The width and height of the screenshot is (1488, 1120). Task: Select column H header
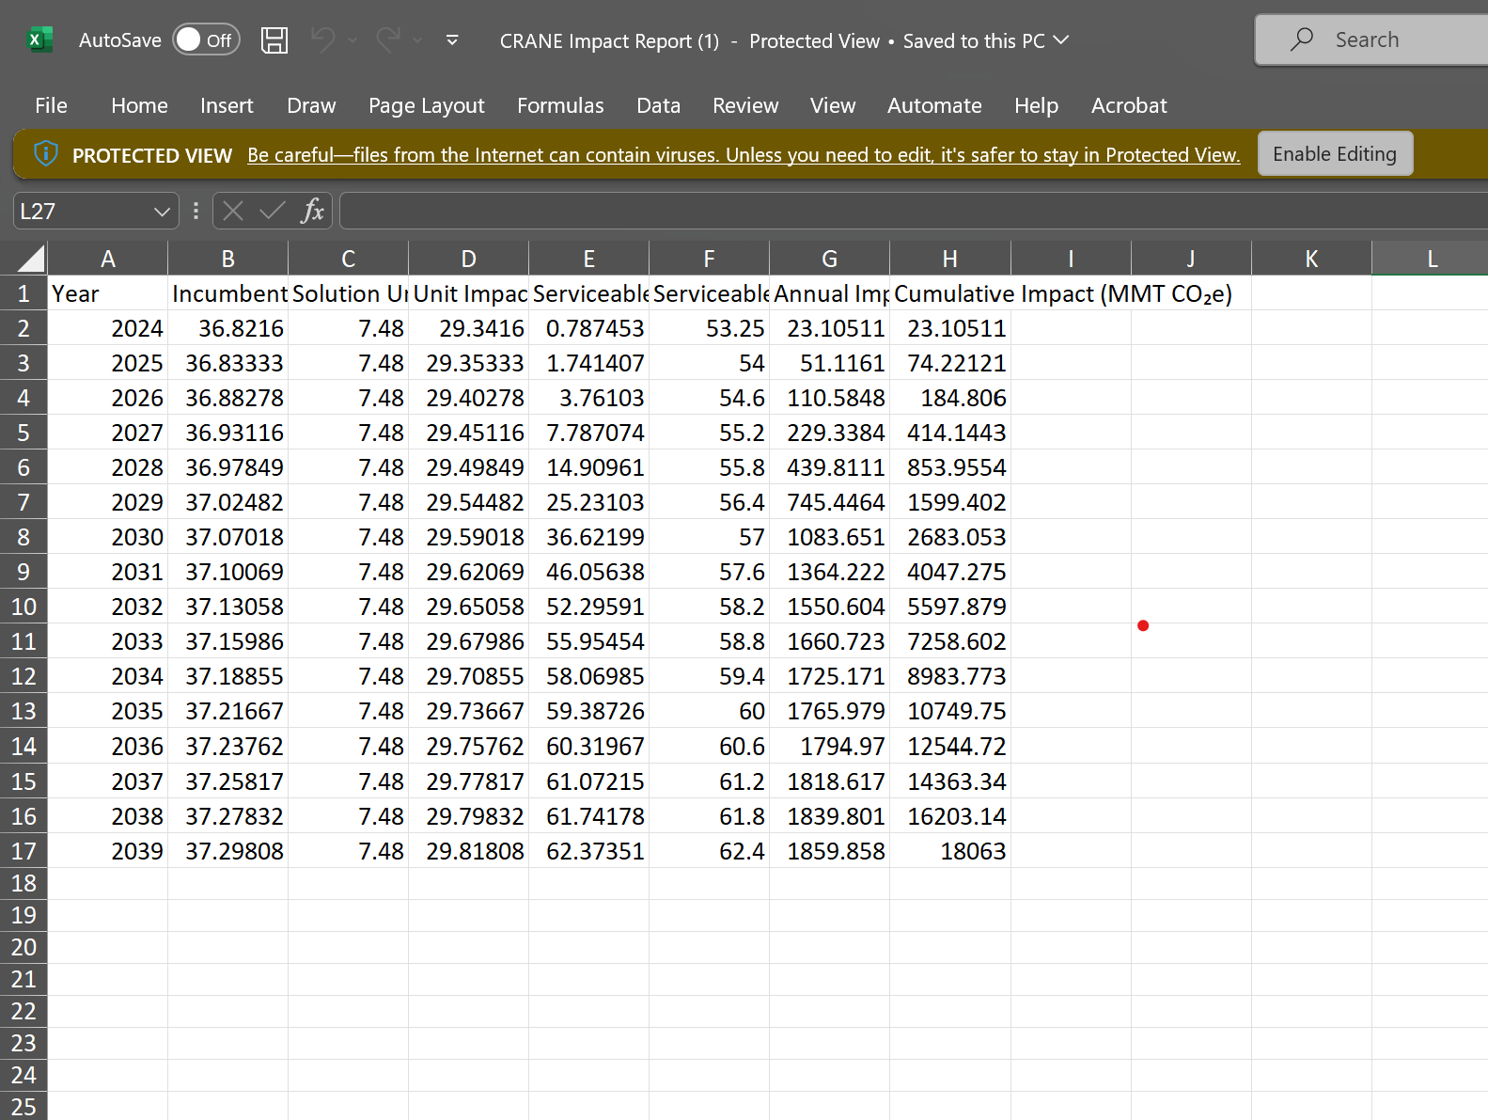click(x=950, y=259)
